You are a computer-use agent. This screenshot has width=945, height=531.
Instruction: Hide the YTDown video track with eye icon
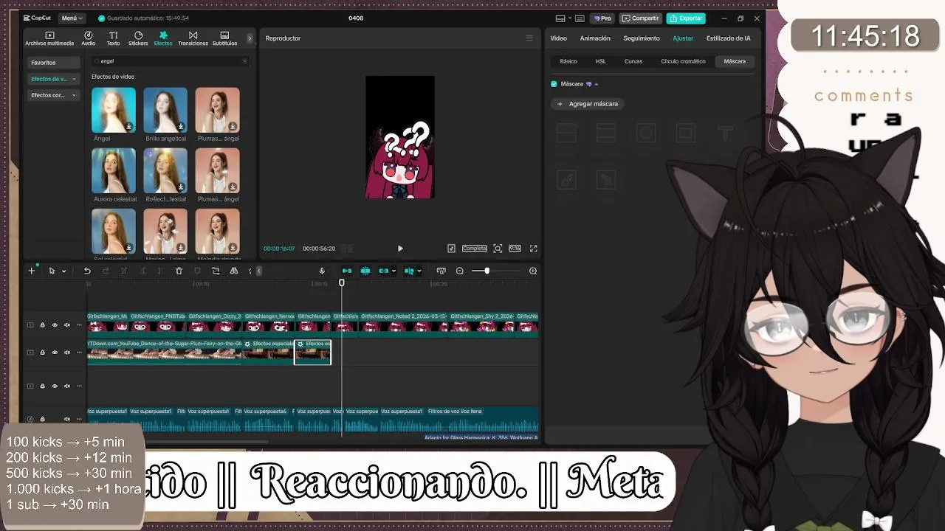pyautogui.click(x=55, y=353)
